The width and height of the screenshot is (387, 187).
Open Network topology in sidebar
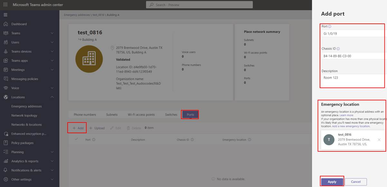coord(24,116)
